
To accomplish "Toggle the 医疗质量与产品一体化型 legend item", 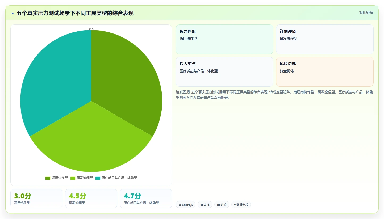I will (116, 178).
